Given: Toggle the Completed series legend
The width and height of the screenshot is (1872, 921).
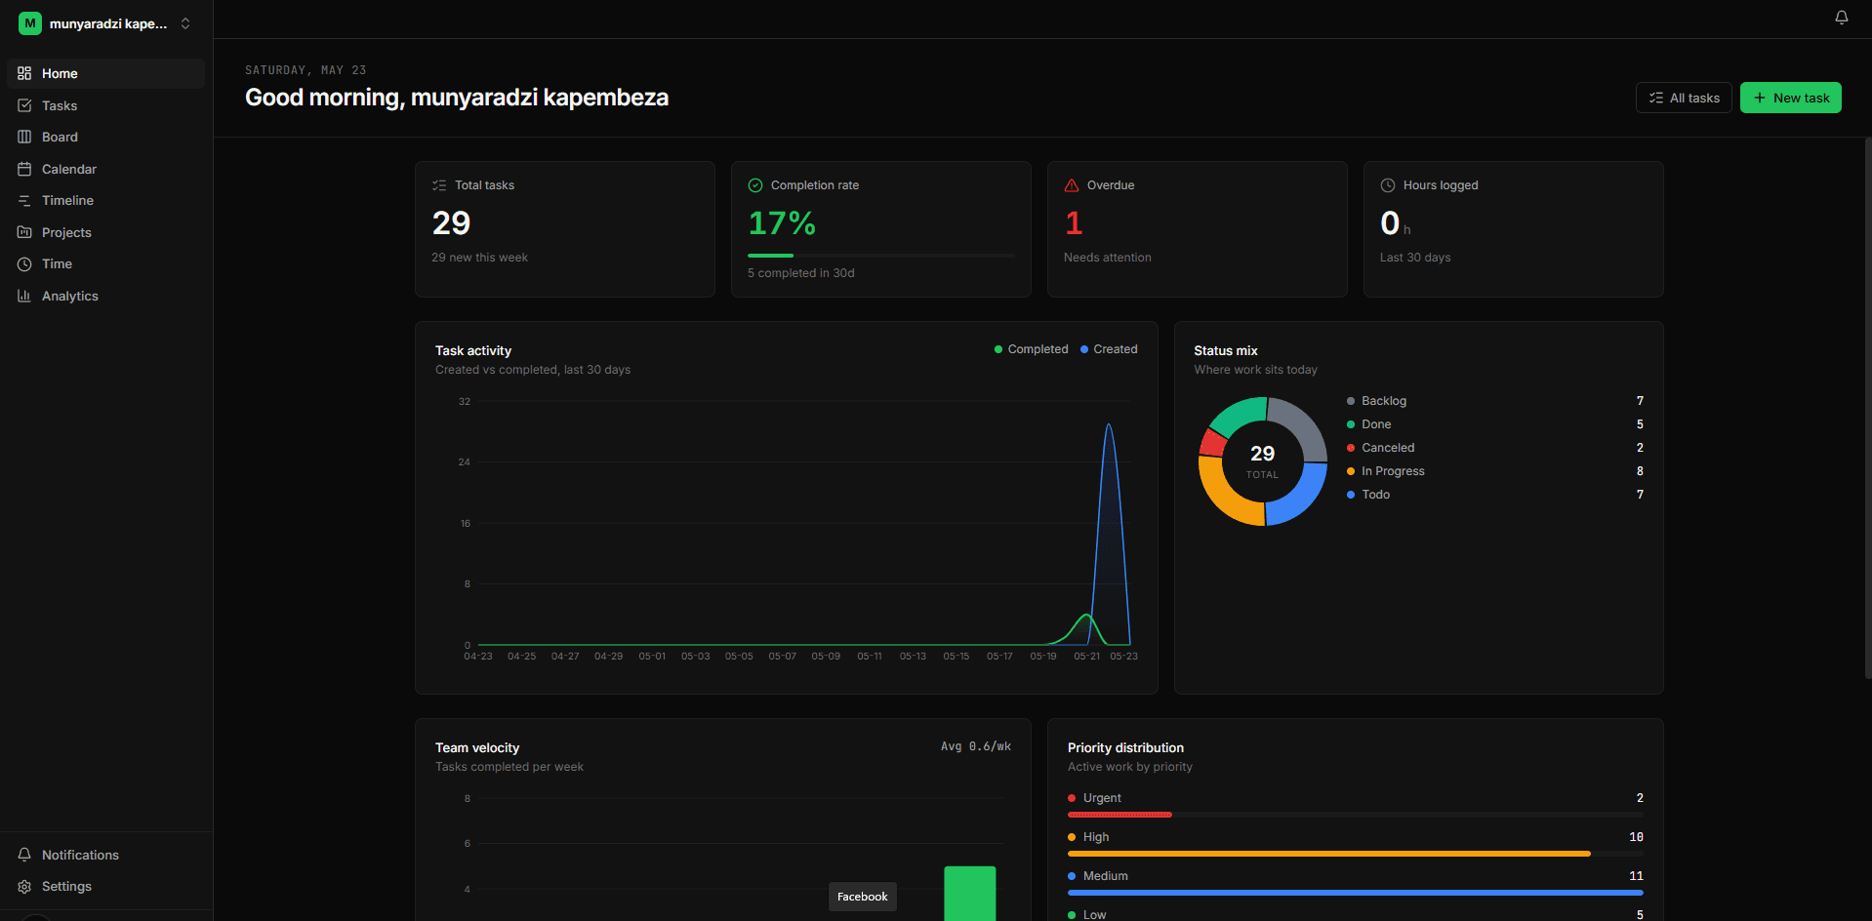Looking at the screenshot, I should click(1031, 349).
